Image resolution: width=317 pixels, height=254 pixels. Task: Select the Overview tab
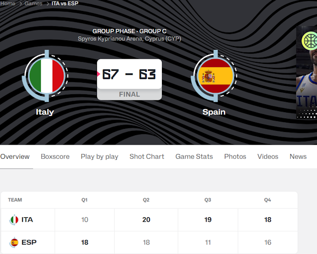tap(15, 157)
